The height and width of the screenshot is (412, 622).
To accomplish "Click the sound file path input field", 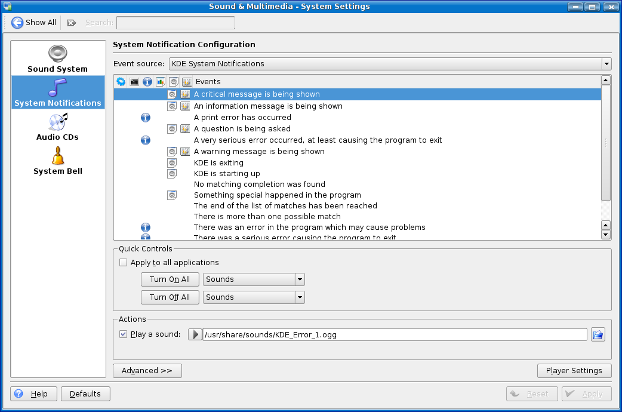I will pyautogui.click(x=394, y=335).
